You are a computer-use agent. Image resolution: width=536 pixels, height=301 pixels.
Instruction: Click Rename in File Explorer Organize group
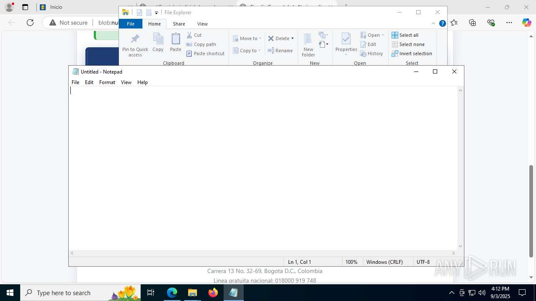click(280, 51)
